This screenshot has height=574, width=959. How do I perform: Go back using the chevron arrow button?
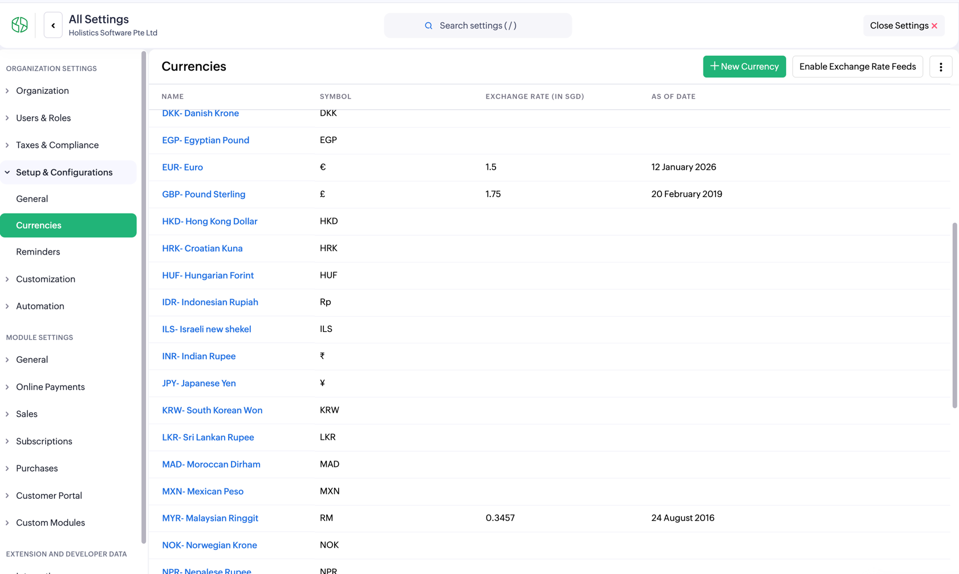click(53, 26)
